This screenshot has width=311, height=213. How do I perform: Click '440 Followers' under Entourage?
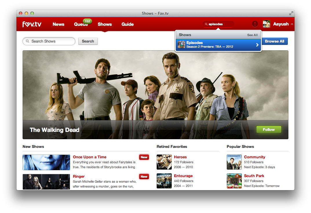click(x=184, y=181)
